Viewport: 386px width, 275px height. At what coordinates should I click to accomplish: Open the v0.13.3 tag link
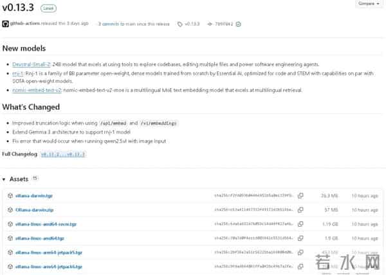[x=192, y=24]
